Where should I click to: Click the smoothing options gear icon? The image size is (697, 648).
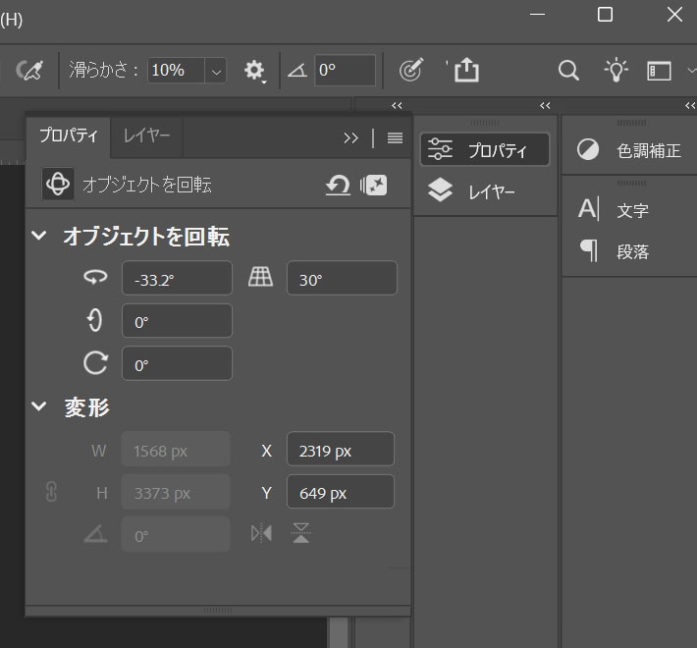point(254,70)
